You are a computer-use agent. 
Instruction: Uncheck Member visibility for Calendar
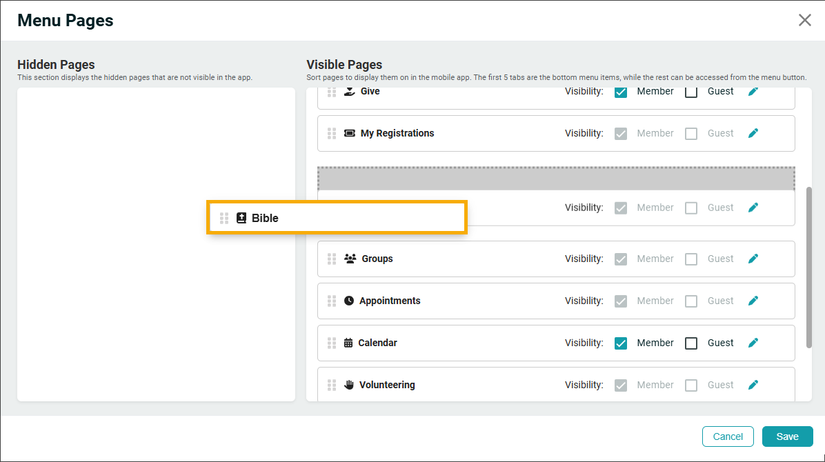click(621, 343)
